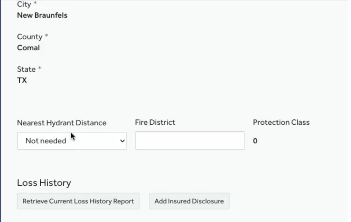Click the Fire District label
This screenshot has height=222, width=351.
click(x=155, y=122)
